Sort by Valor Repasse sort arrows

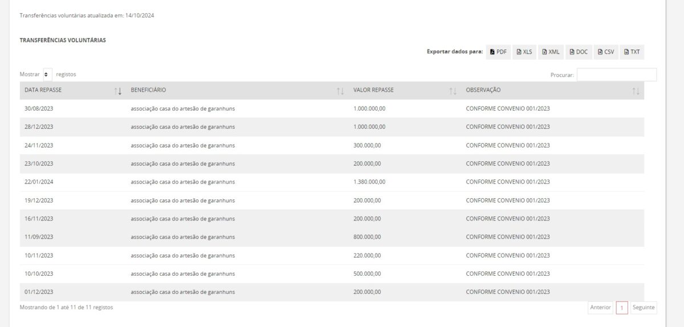(453, 91)
